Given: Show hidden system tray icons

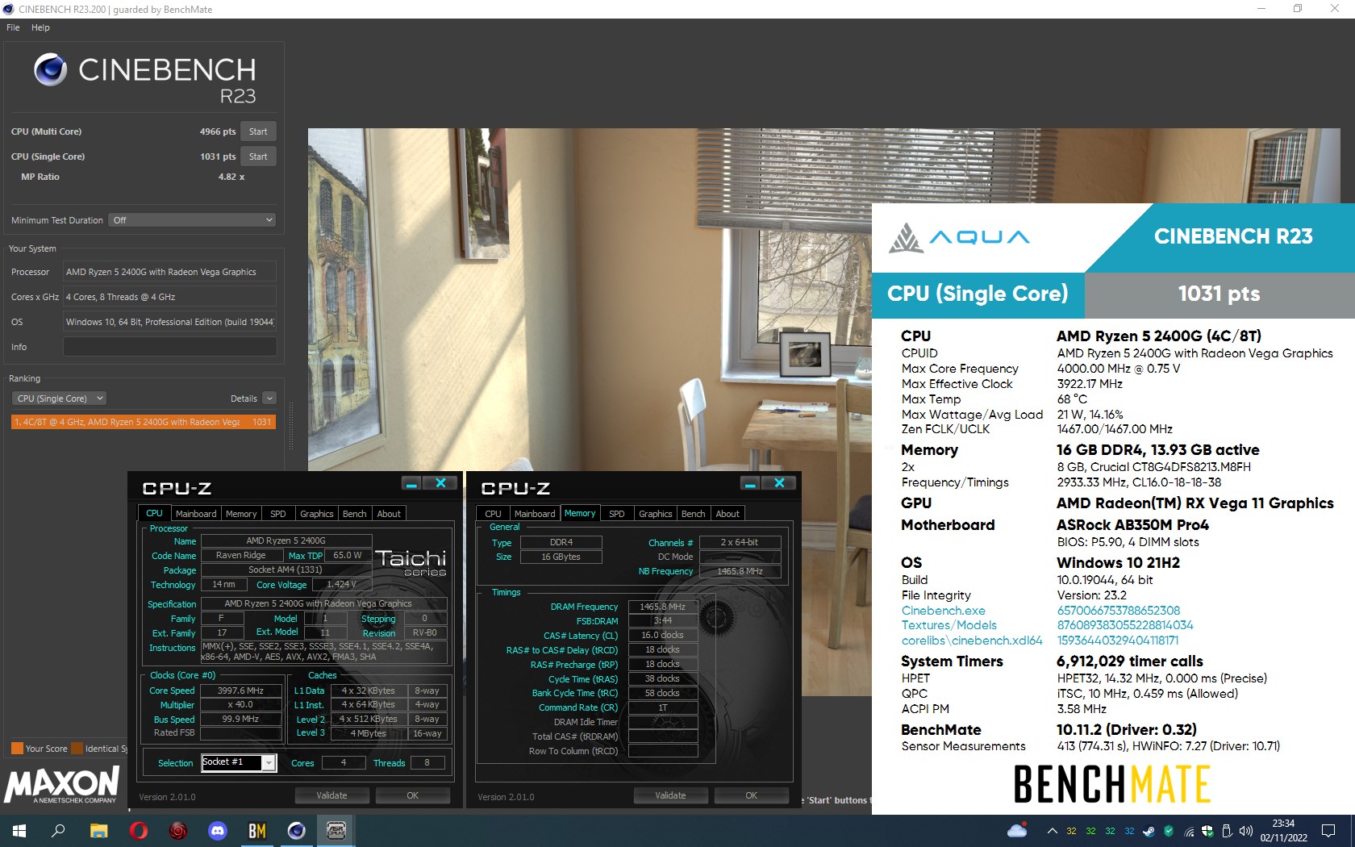Looking at the screenshot, I should pyautogui.click(x=1052, y=831).
